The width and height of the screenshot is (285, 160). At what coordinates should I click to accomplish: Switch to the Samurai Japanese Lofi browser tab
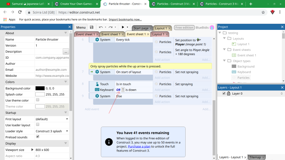pyautogui.click(x=28, y=4)
